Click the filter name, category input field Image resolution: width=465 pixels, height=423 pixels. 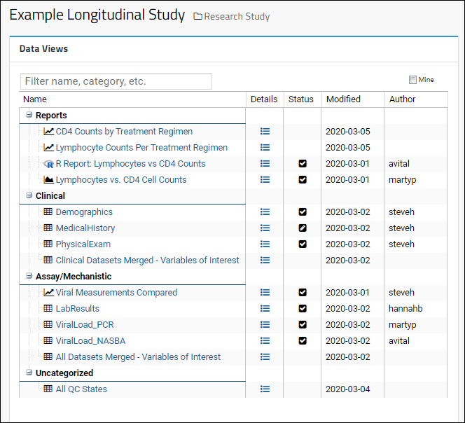tap(116, 81)
